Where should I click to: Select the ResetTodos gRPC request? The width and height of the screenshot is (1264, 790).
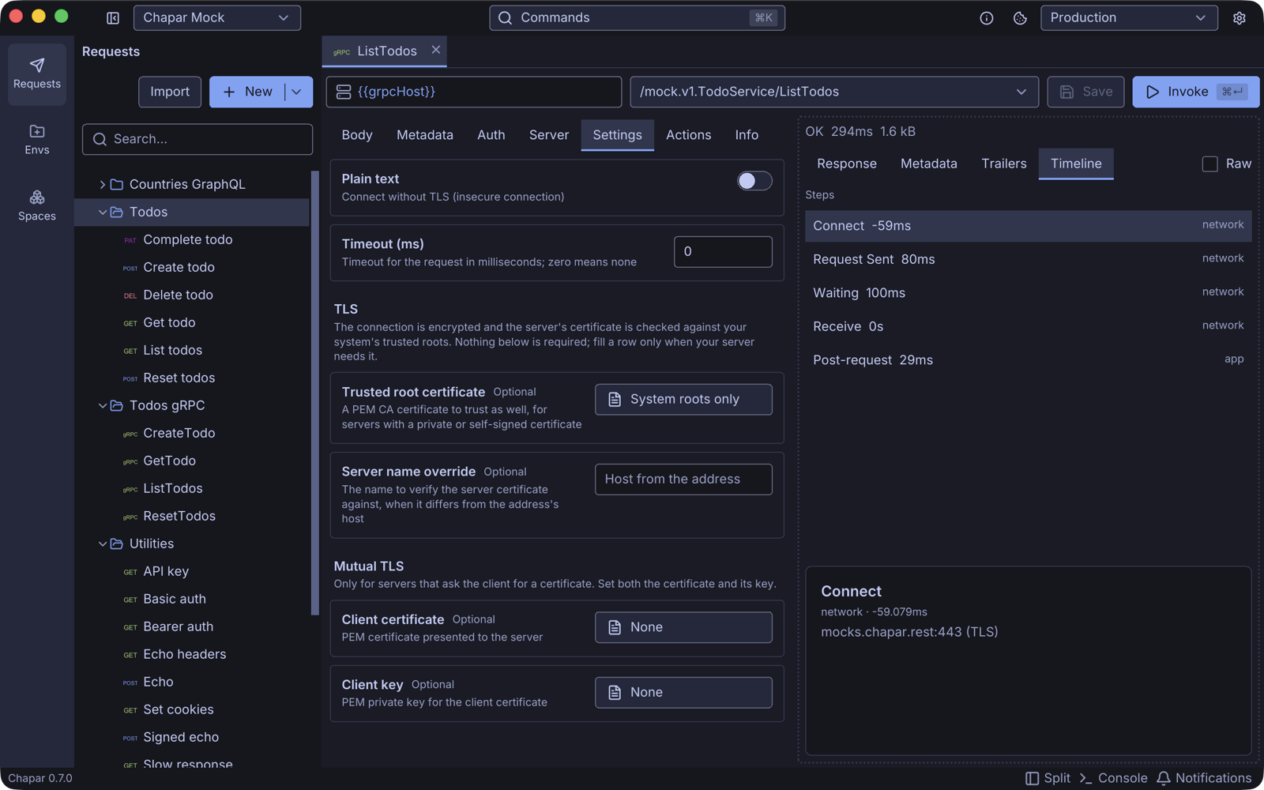192,516
